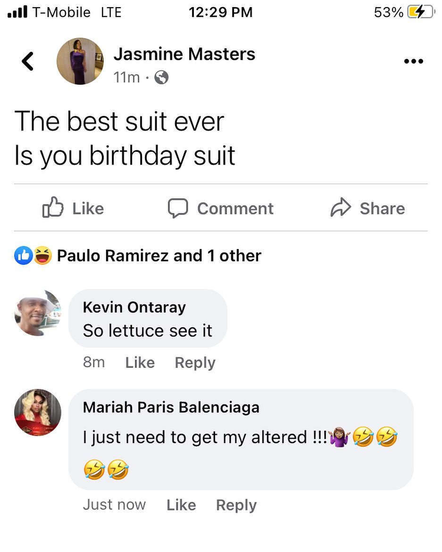Reply to Kevin Ontaray's comment
Viewport: 442px width, 552px height.
(x=195, y=363)
